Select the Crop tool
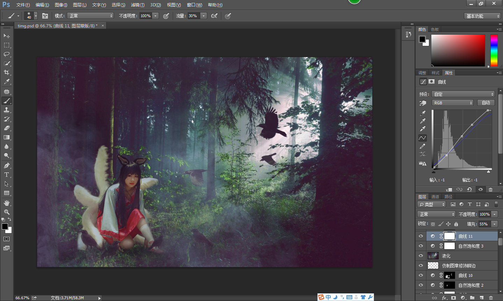Viewport: 503px width, 301px height. tap(7, 72)
